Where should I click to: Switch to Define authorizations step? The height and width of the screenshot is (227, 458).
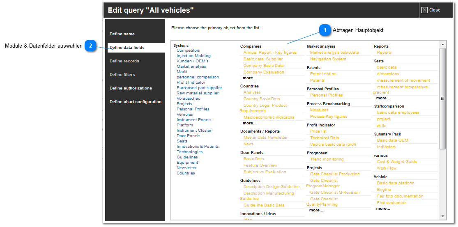131,88
